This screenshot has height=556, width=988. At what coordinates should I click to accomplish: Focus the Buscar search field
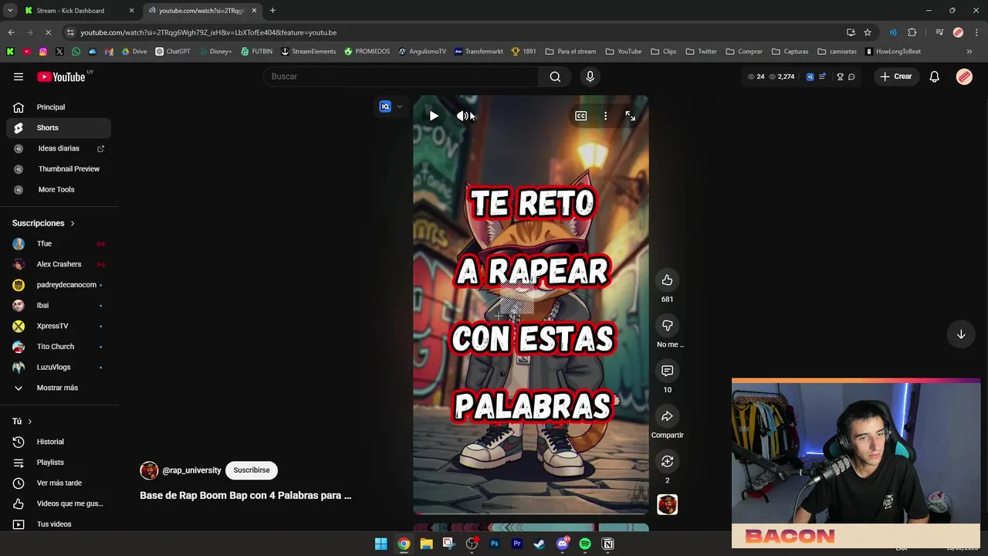(x=401, y=76)
